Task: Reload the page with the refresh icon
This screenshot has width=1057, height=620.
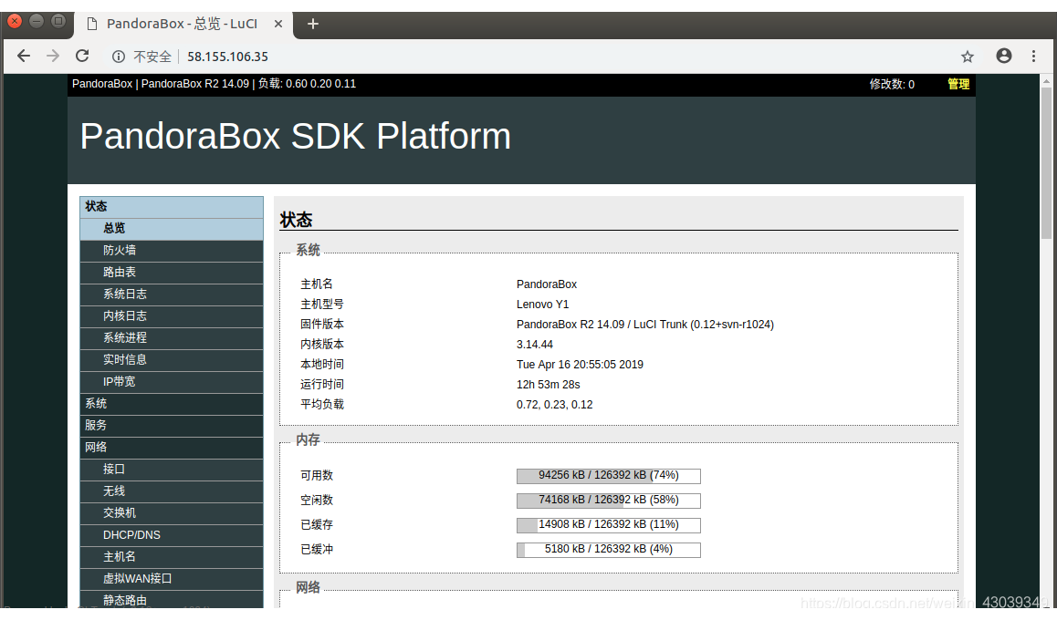Action: (82, 56)
